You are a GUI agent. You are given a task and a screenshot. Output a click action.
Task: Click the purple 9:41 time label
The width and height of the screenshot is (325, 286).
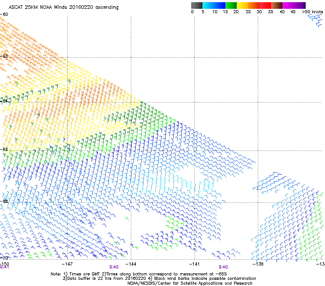pos(4,267)
